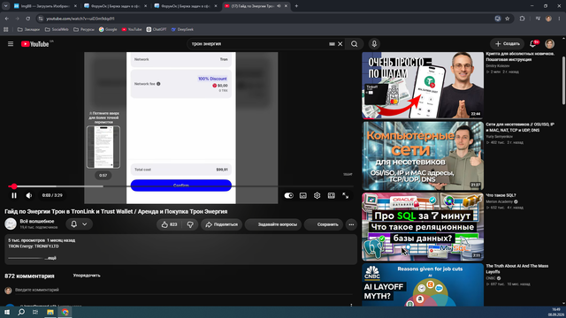Reload the page

tap(27, 19)
